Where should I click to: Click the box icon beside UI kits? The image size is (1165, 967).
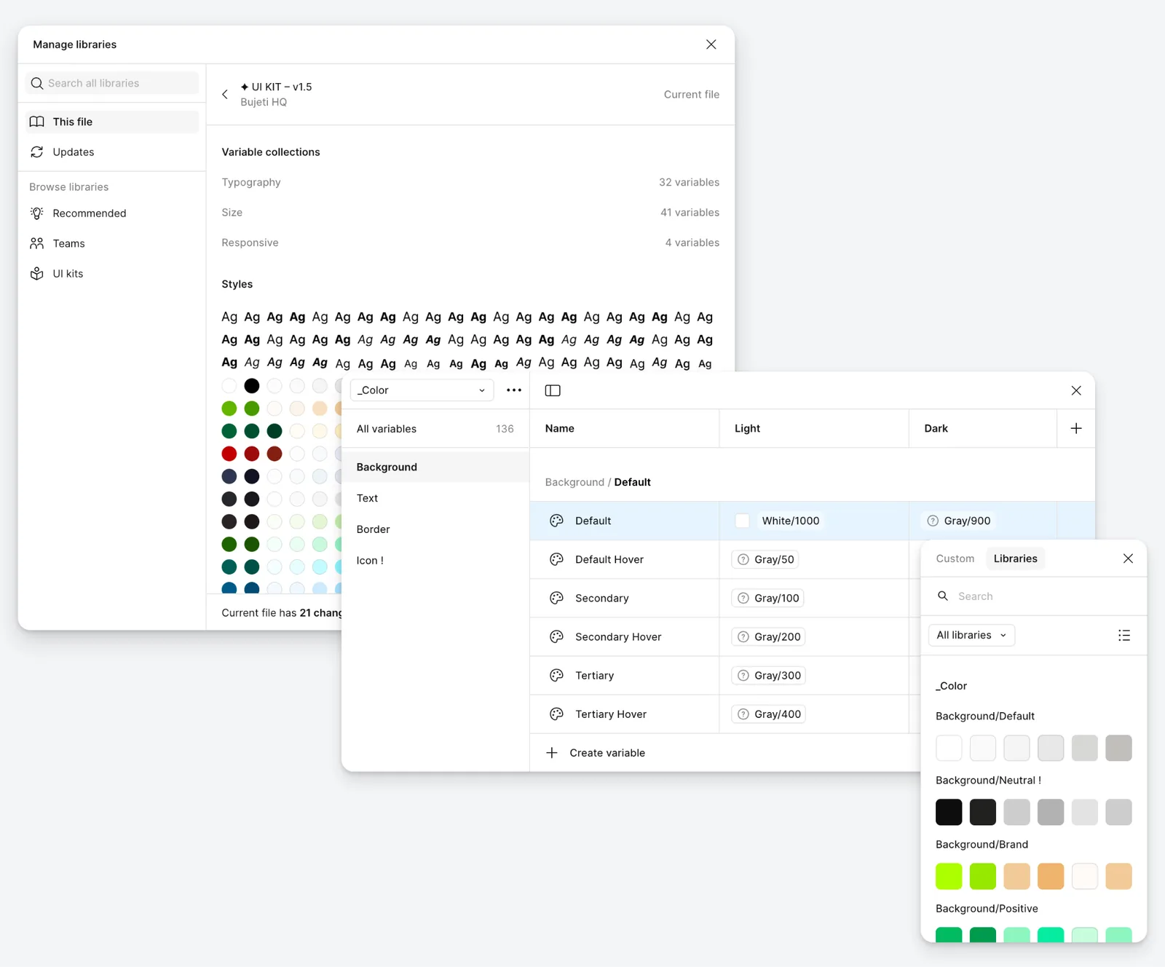point(36,274)
